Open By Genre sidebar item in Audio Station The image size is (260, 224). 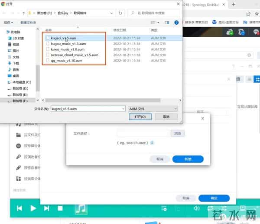(28, 179)
